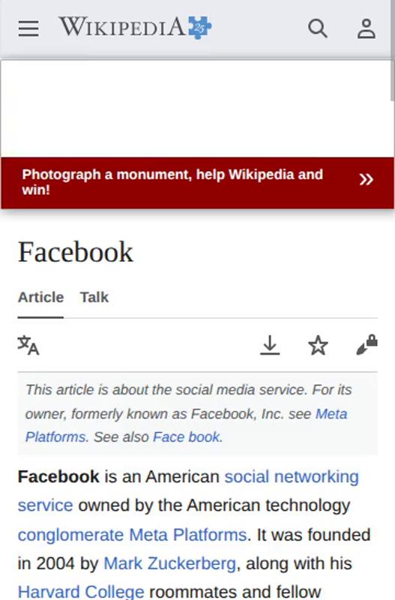This screenshot has height=600, width=395.
Task: Toggle the watchlist star icon
Action: 318,345
